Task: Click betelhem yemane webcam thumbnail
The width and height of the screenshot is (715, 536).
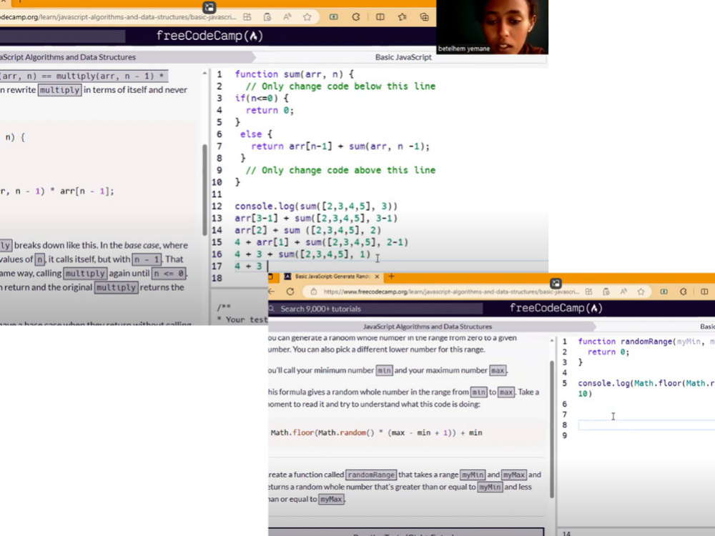Action: coord(492,27)
